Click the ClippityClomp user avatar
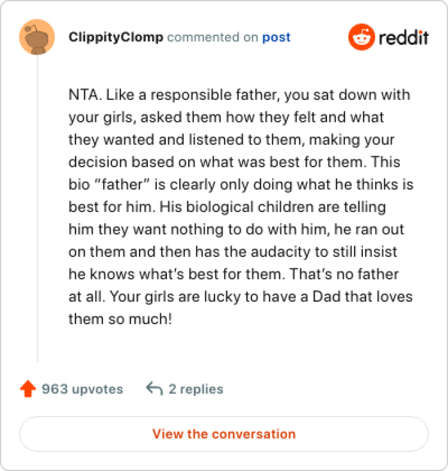This screenshot has height=471, width=448. click(37, 37)
